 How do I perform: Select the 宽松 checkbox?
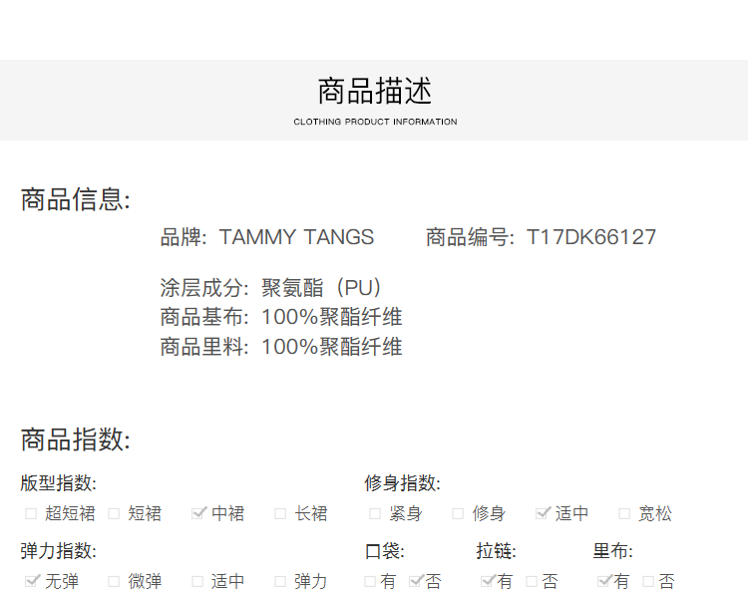(x=624, y=514)
